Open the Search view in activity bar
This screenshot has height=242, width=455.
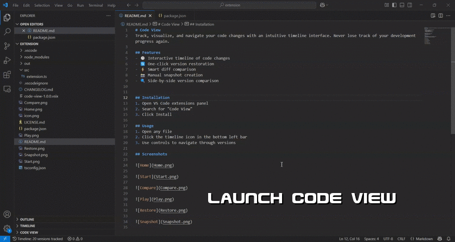tap(7, 32)
